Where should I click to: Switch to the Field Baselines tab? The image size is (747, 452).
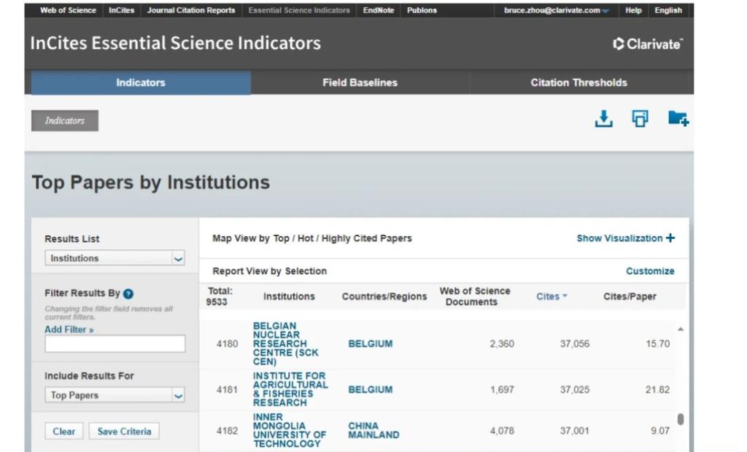pyautogui.click(x=360, y=83)
